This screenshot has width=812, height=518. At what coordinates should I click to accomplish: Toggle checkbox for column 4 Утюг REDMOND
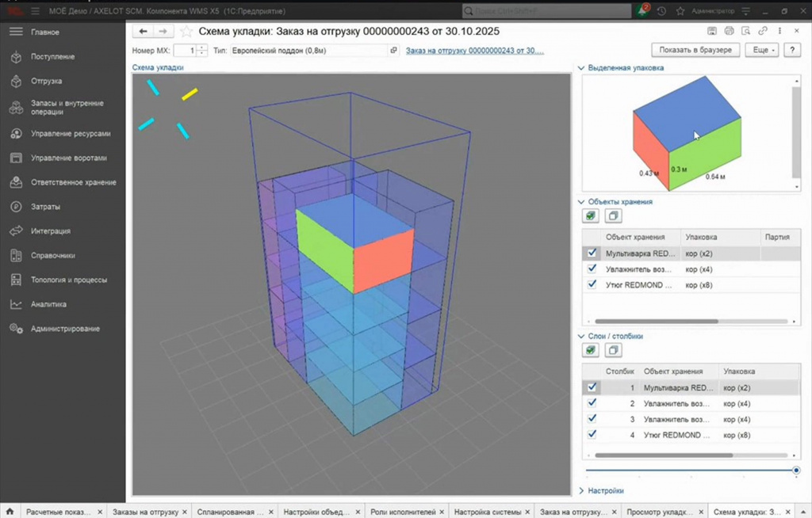click(x=592, y=435)
